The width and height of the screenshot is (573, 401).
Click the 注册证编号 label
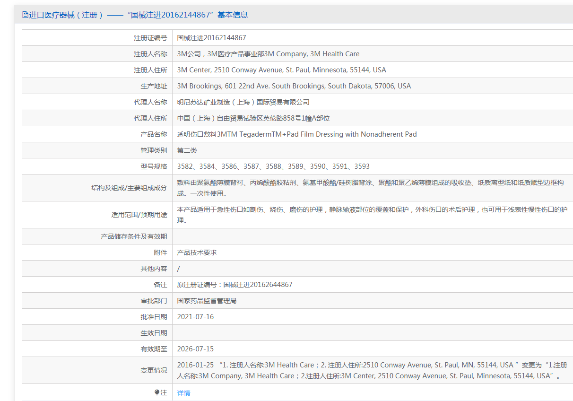150,38
